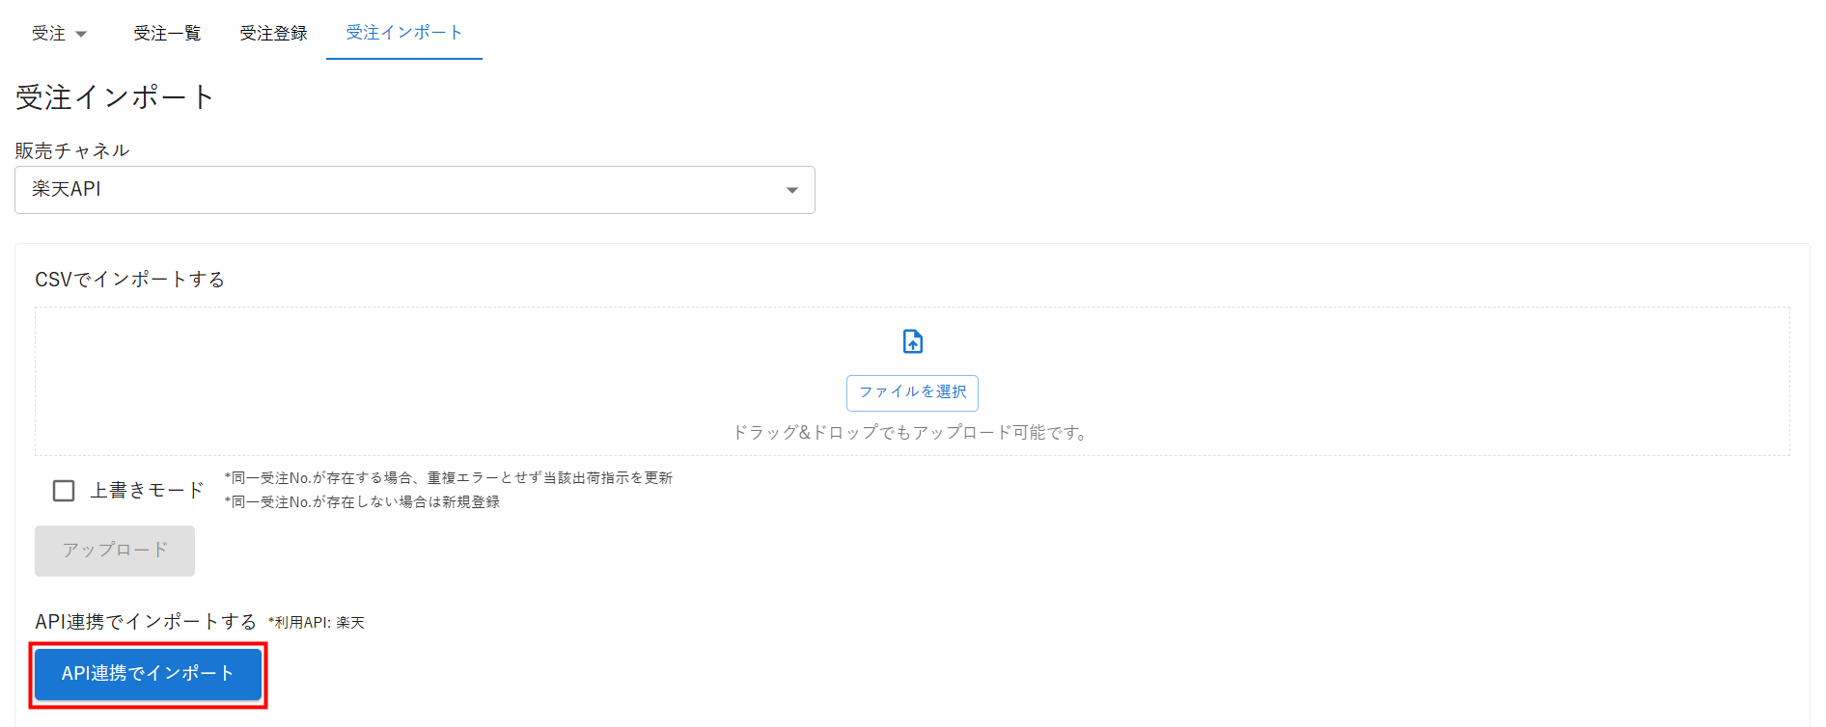Click the アップロード button
Screen dimensions: 1826x727
[115, 551]
